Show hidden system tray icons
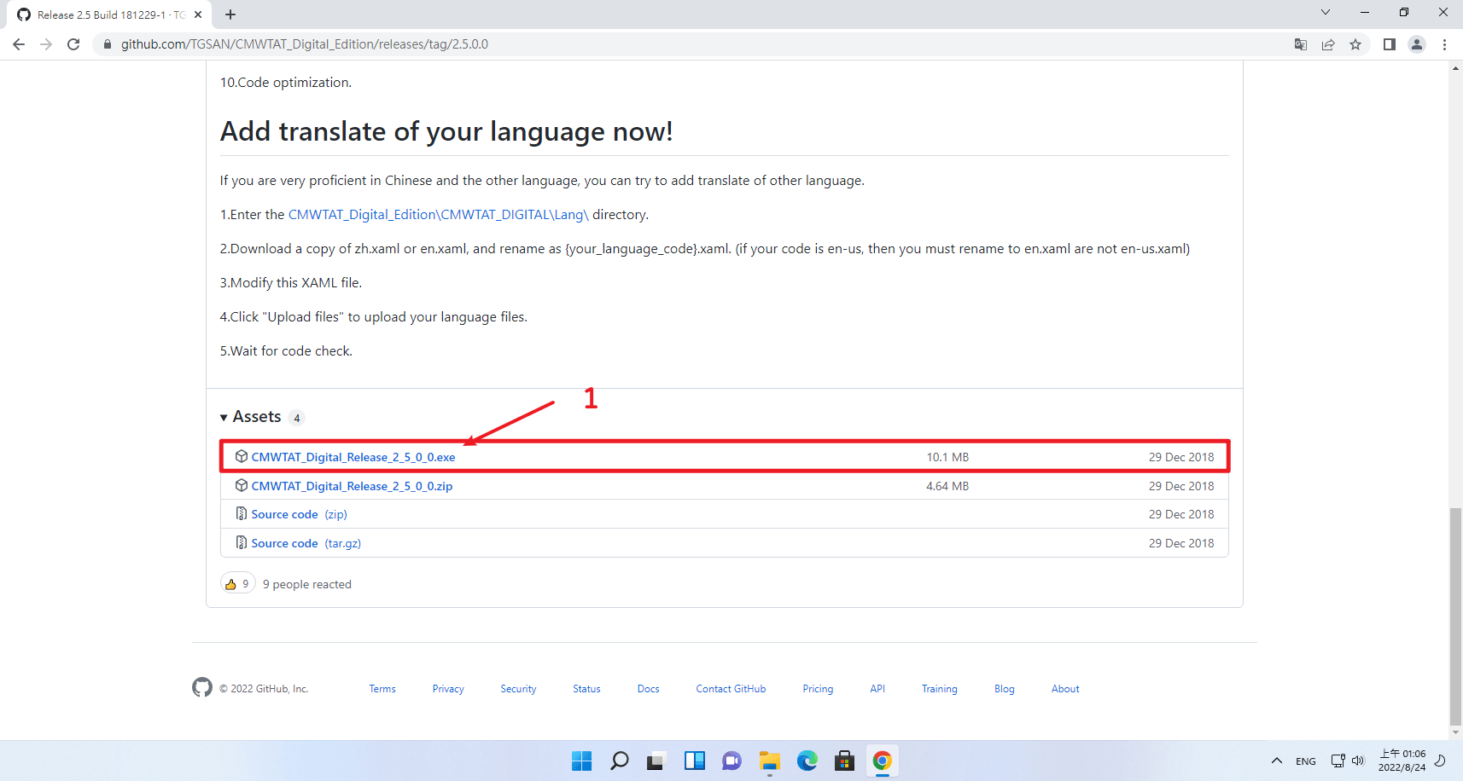Viewport: 1463px width, 781px height. pos(1276,761)
